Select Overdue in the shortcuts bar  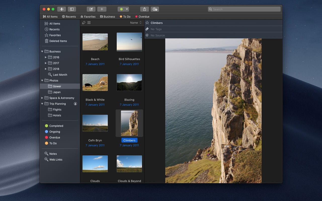(x=142, y=17)
